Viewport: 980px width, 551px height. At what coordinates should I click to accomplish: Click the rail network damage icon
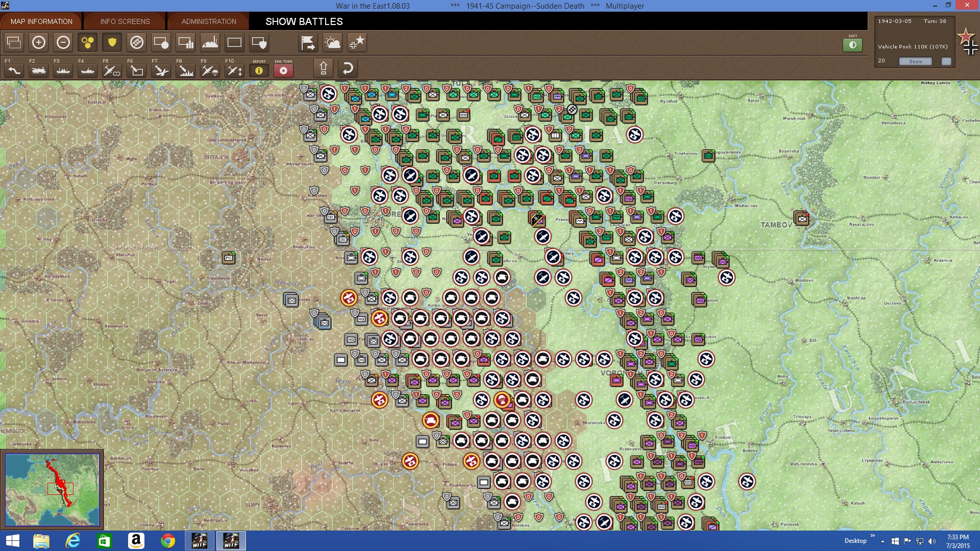(x=137, y=42)
